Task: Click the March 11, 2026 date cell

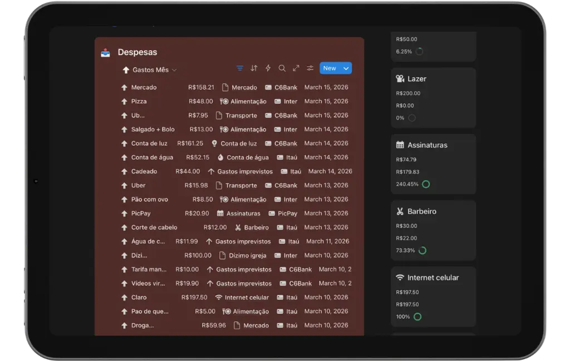Action: (x=327, y=241)
